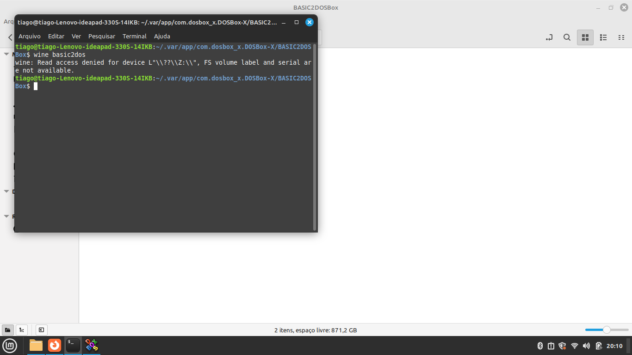The width and height of the screenshot is (632, 355).
Task: Click the show desktop strip
Action: click(x=629, y=346)
